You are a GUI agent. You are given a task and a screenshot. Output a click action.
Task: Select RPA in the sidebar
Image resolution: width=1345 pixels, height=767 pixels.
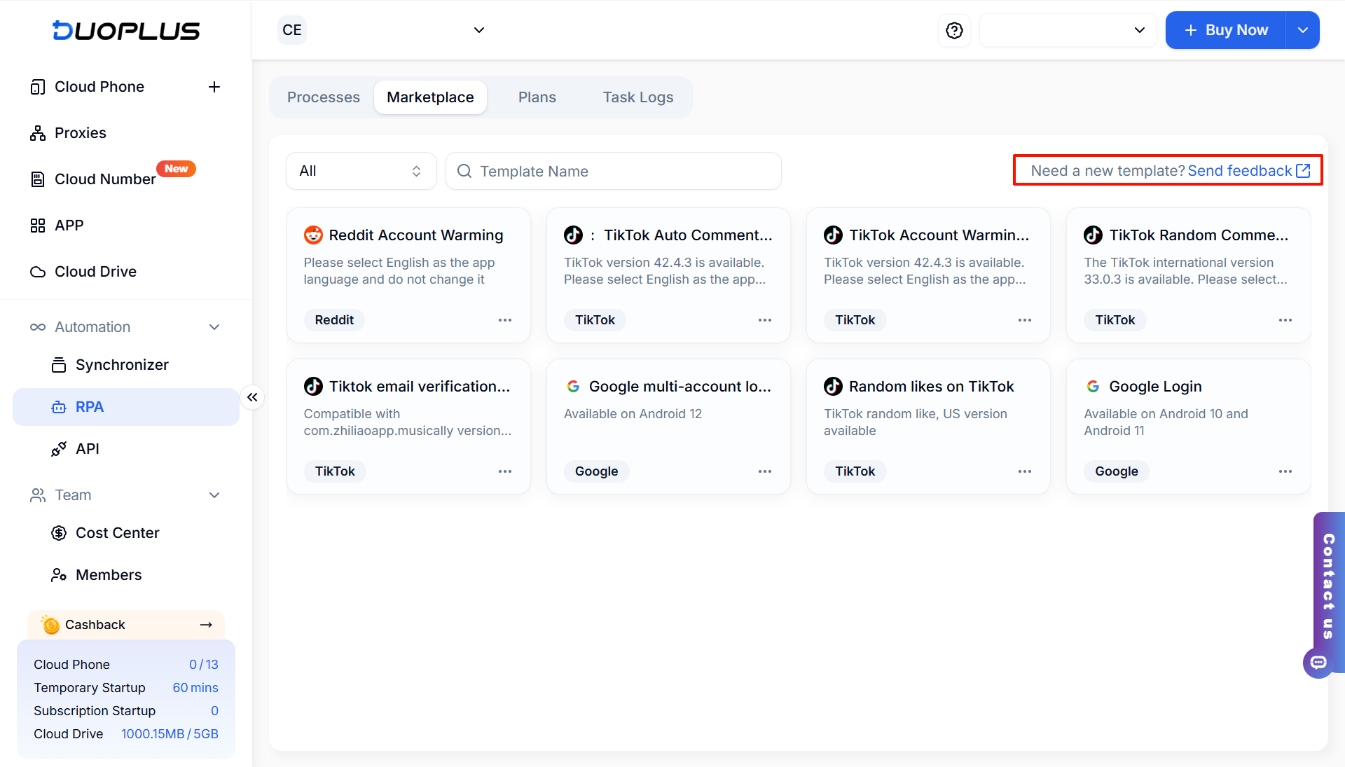pyautogui.click(x=126, y=407)
